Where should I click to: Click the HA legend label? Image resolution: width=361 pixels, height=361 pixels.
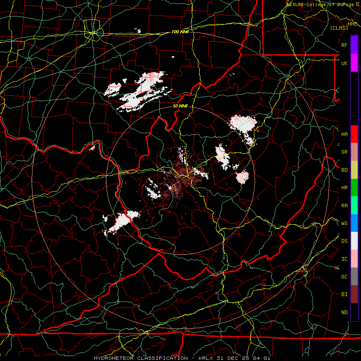(344, 134)
